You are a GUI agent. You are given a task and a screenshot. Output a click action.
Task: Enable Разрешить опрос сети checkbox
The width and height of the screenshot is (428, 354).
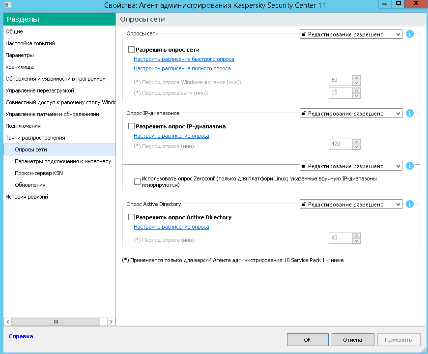point(131,50)
